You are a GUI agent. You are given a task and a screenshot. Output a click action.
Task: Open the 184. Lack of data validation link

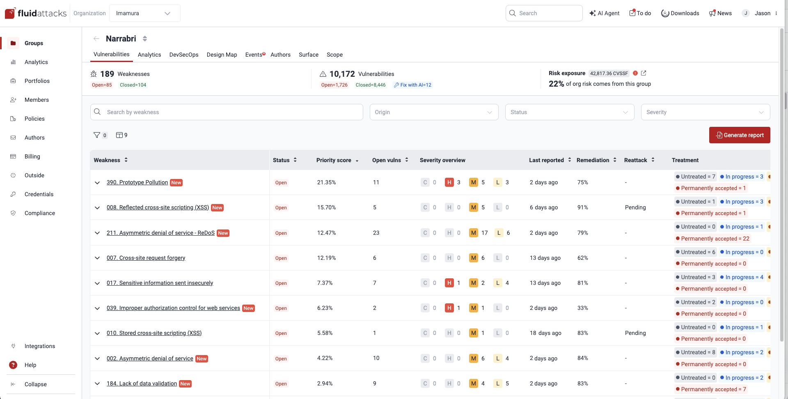pos(142,383)
